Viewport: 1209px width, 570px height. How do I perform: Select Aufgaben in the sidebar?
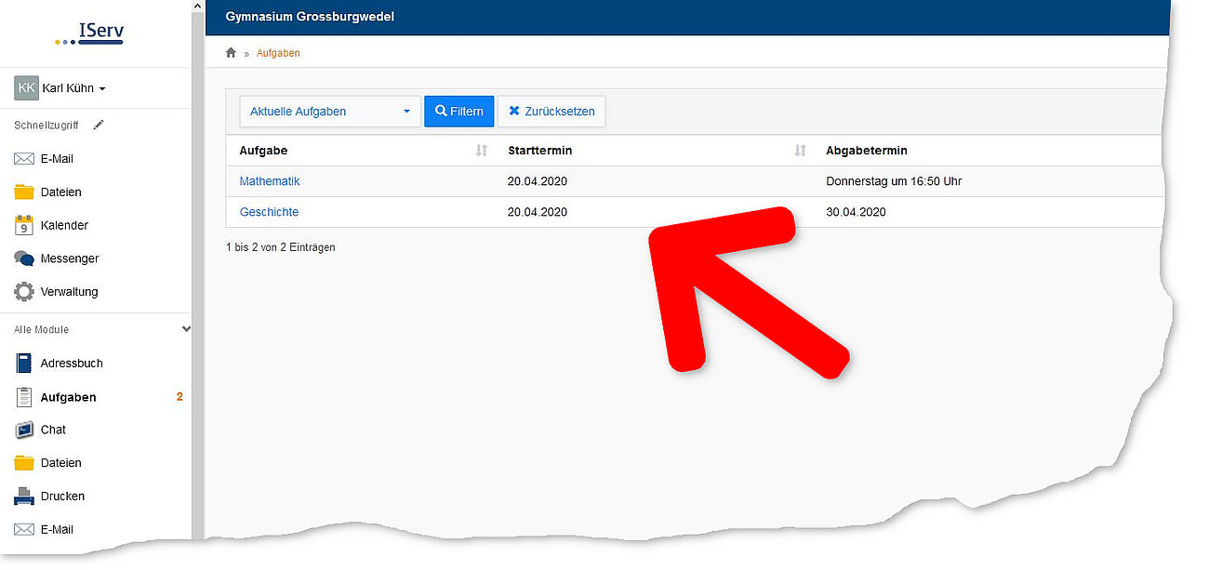click(x=68, y=397)
